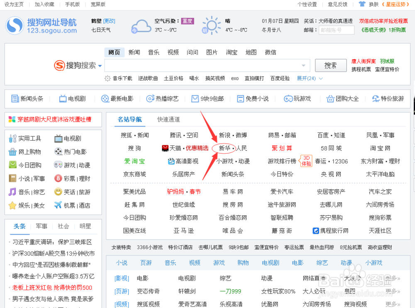This screenshot has width=415, height=308.
Task: Click the 小说|军事 book icon
Action: point(12,178)
